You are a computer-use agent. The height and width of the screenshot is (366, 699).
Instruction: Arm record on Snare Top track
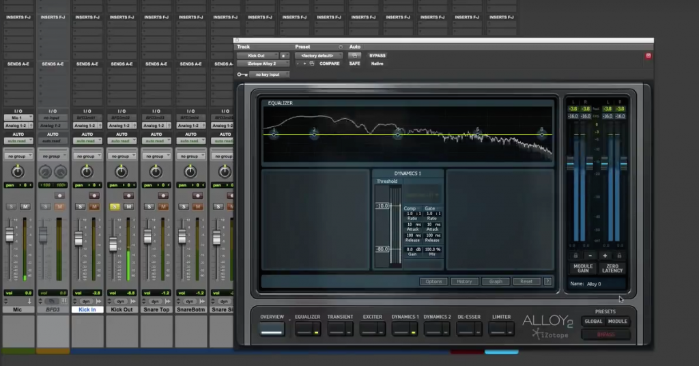click(163, 196)
